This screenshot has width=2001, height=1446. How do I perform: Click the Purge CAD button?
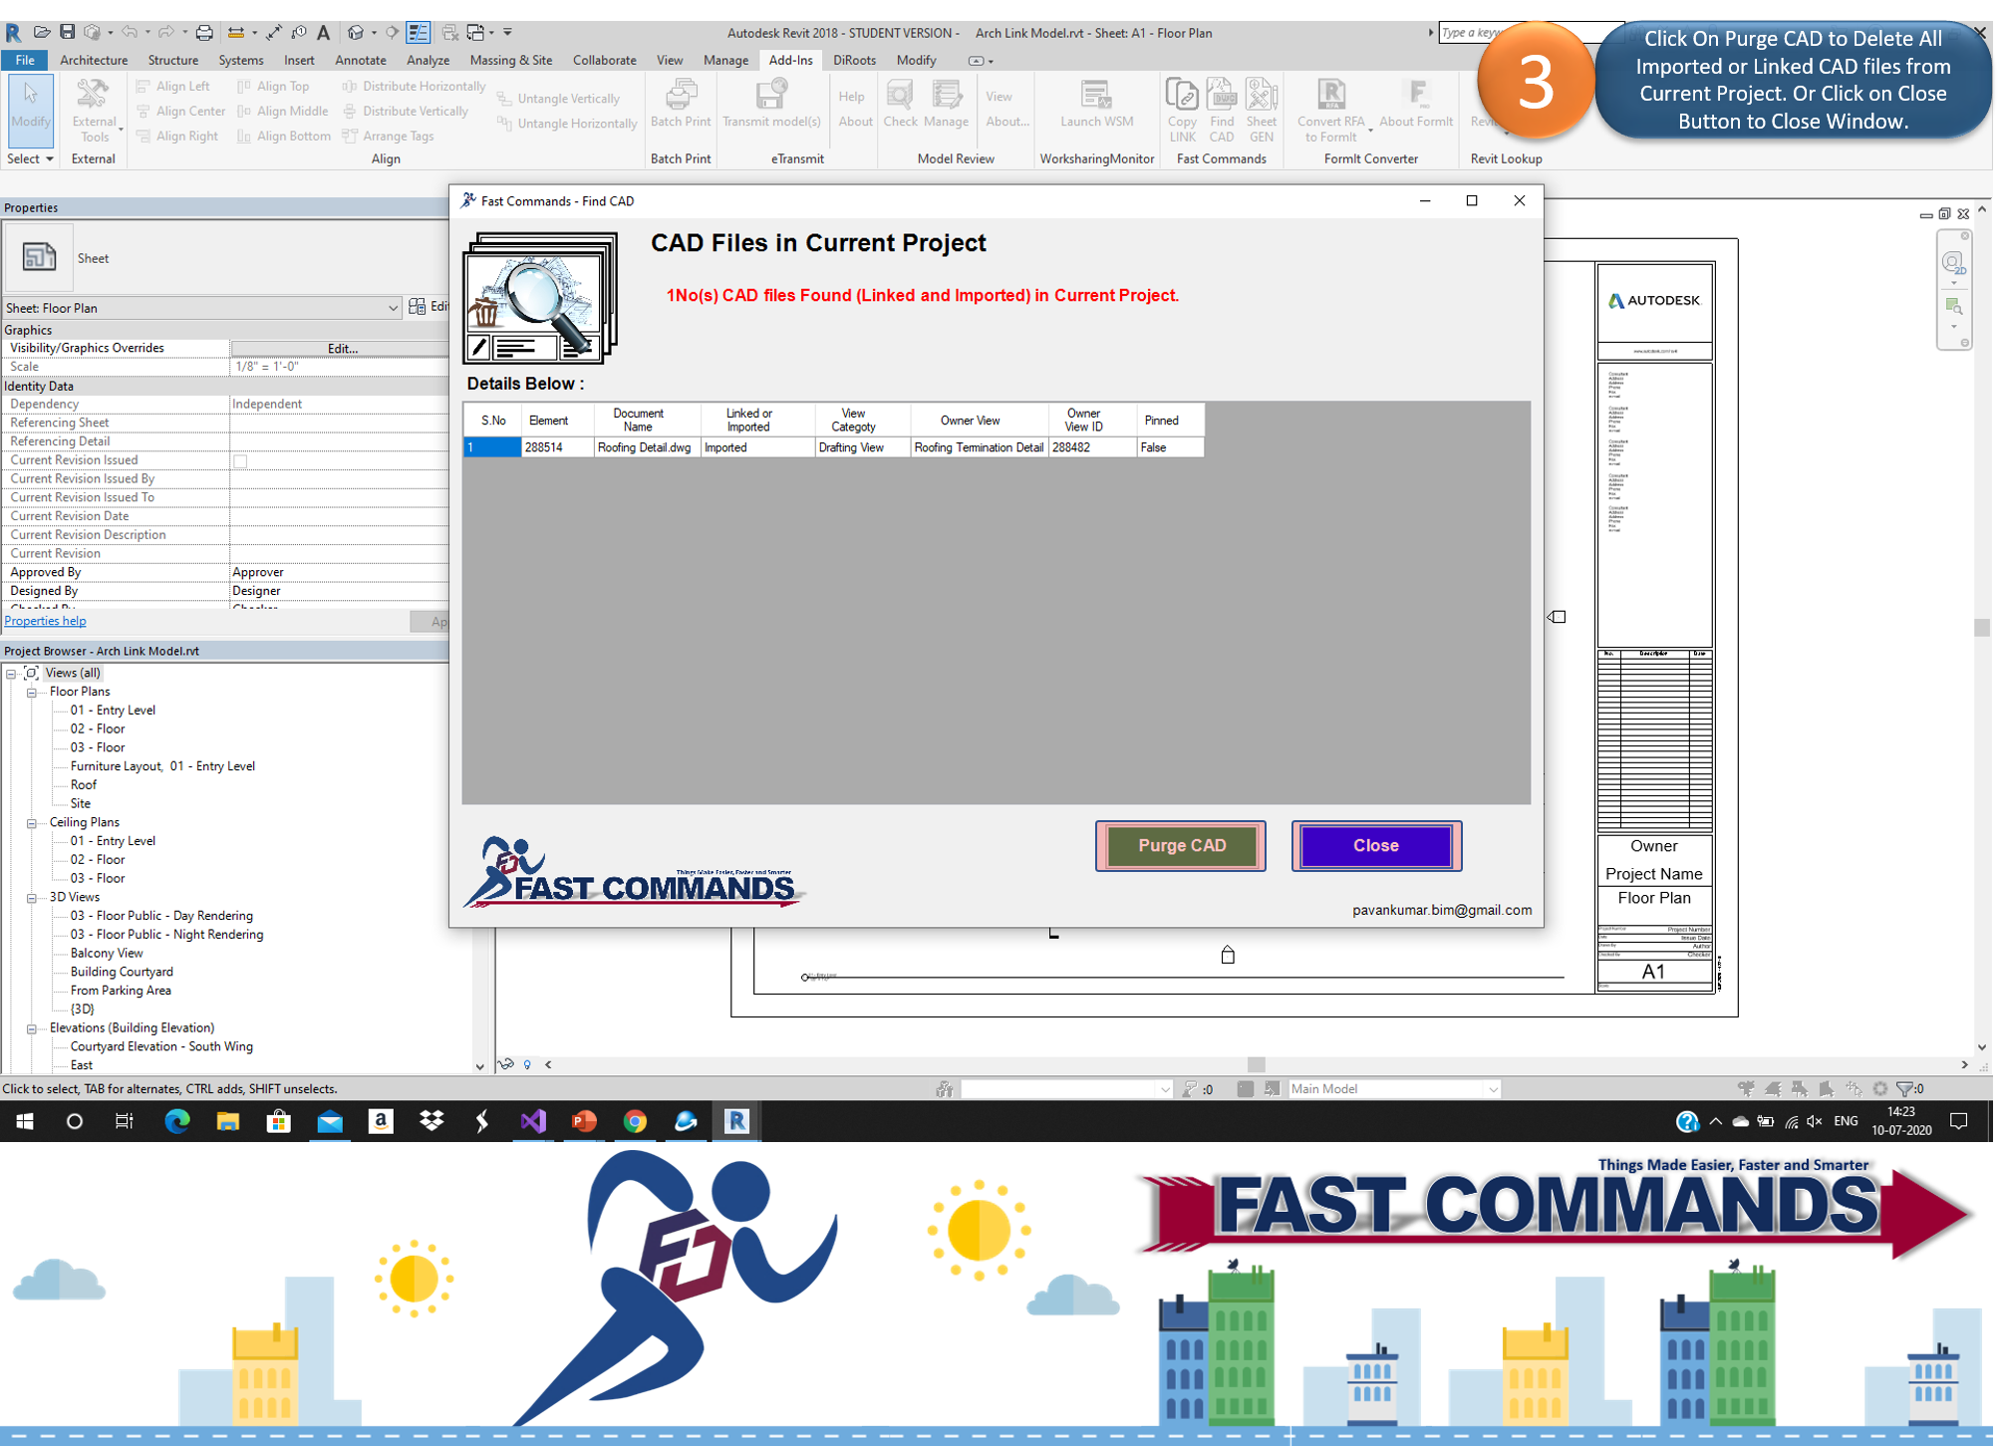pos(1181,845)
